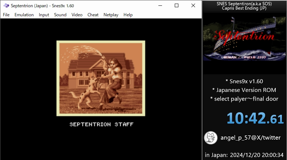287x160 pixels.
Task: Open the File menu
Action: pos(6,15)
